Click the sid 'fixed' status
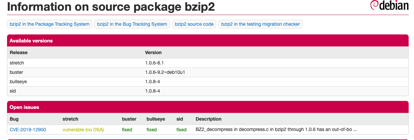Screen dimensions: 414x140 (181, 130)
